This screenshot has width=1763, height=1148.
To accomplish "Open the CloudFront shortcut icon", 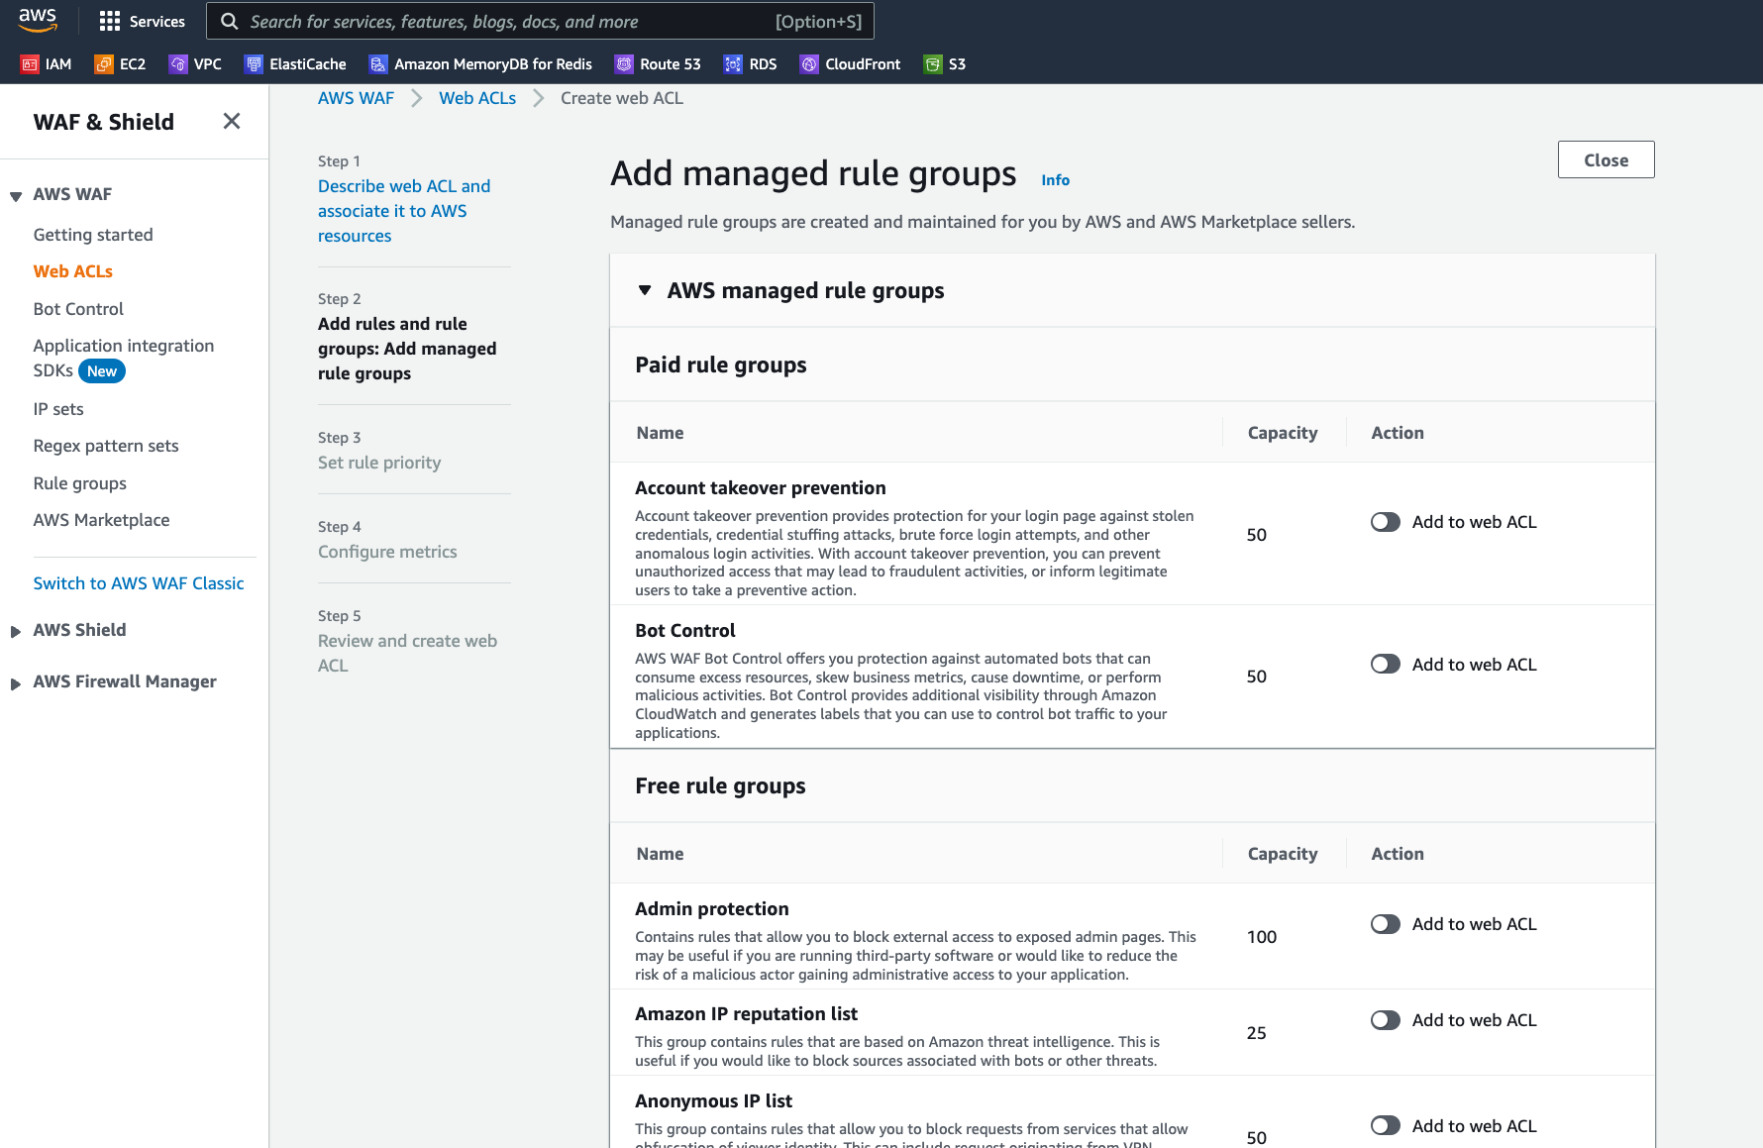I will (x=809, y=64).
